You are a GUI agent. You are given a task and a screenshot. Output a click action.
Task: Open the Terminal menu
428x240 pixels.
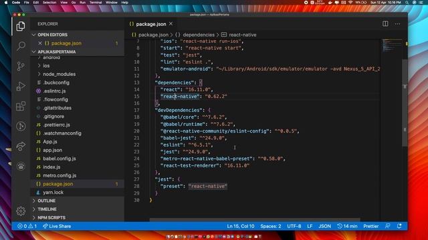(x=96, y=3)
